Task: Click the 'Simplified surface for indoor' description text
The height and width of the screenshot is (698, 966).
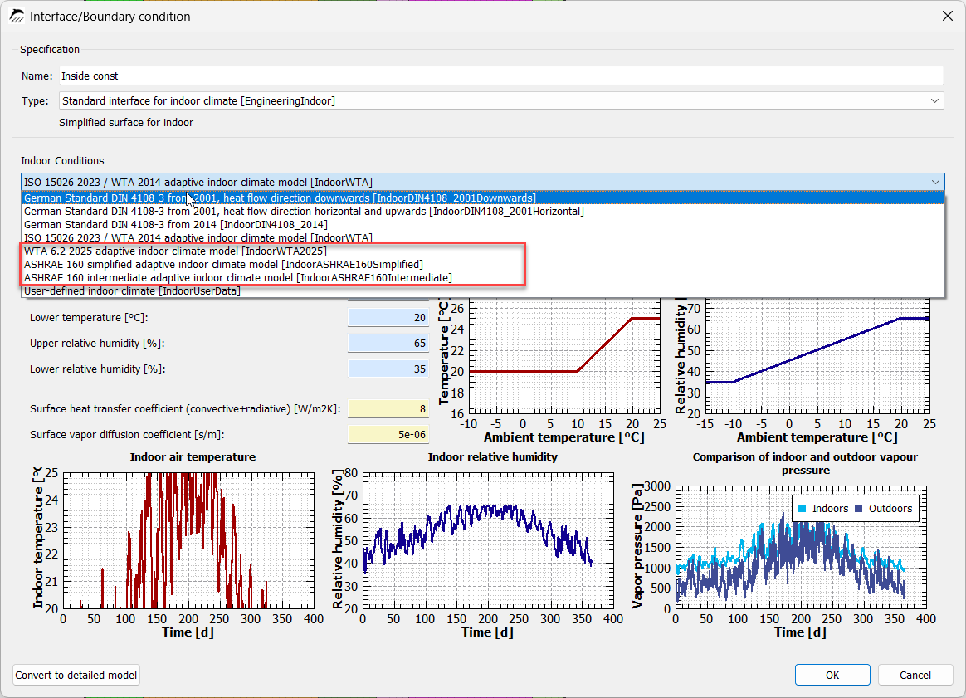Action: tap(126, 123)
